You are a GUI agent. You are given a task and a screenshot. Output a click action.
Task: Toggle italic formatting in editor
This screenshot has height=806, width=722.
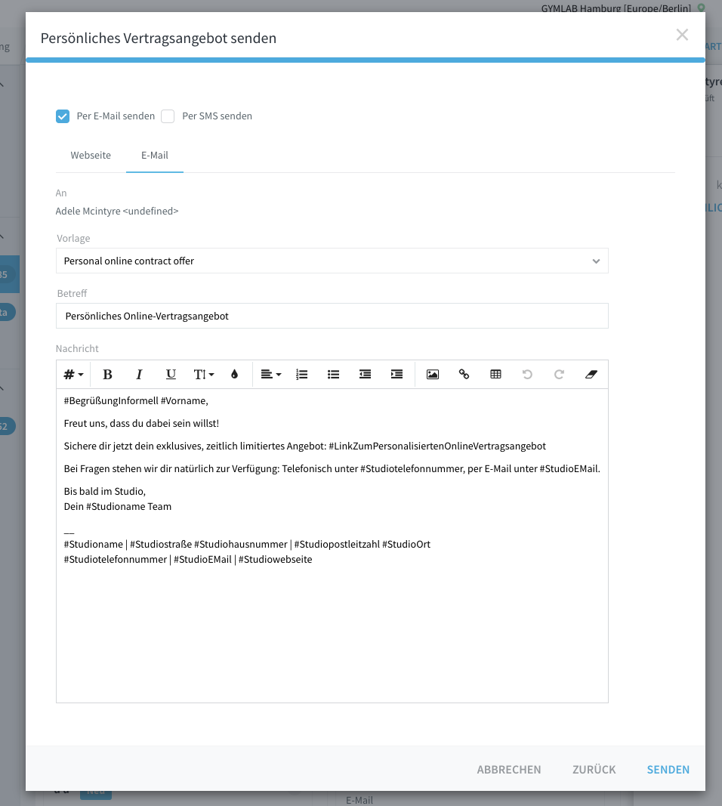click(x=139, y=374)
